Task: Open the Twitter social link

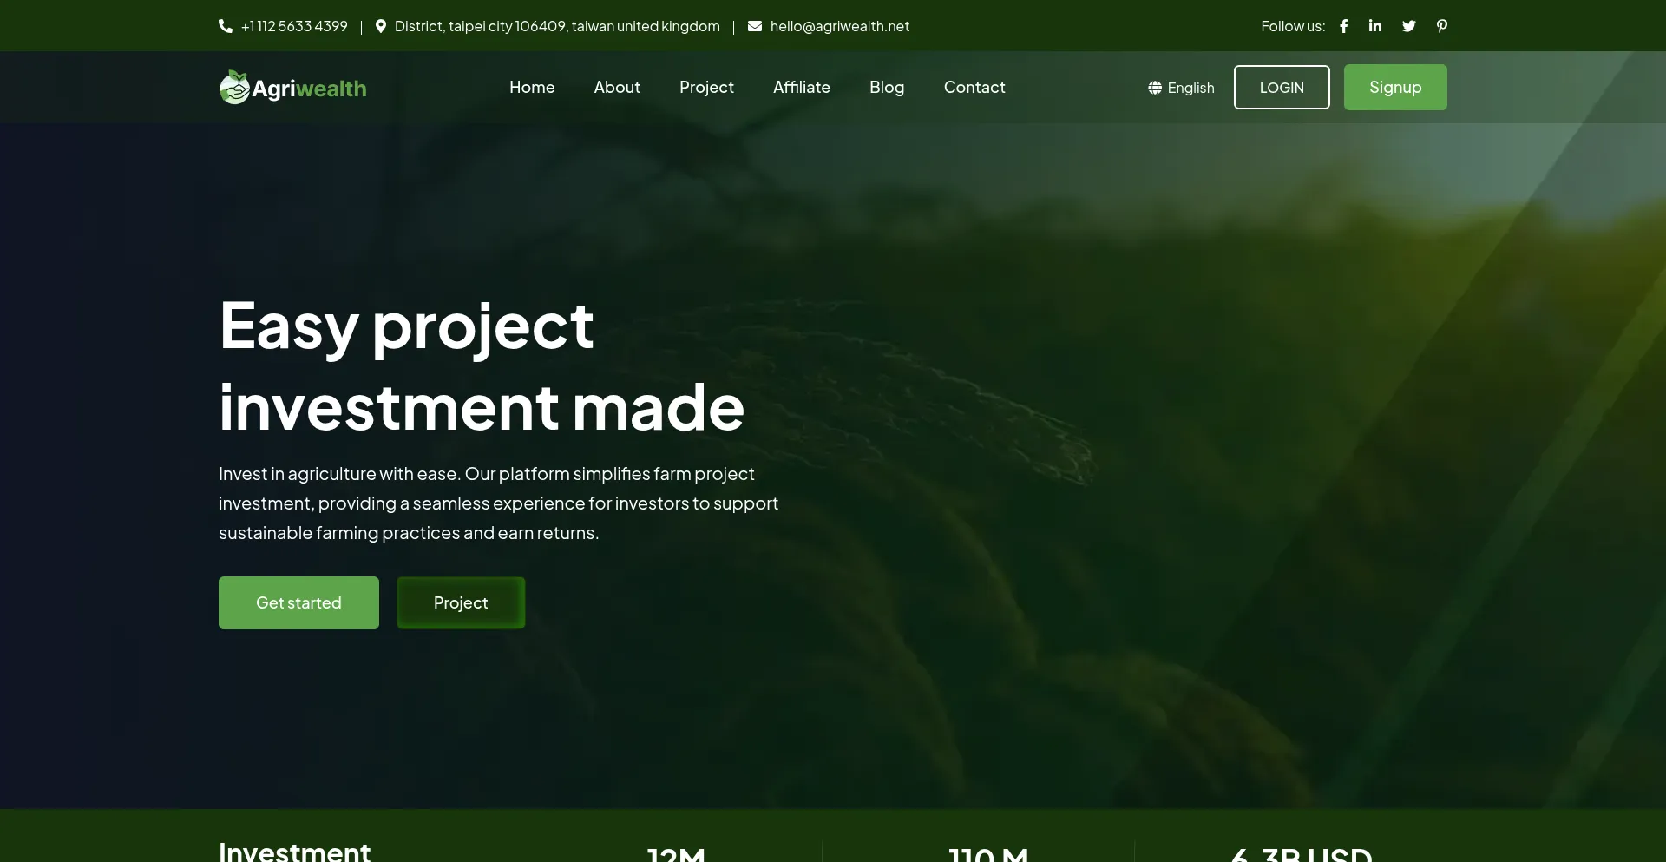Action: point(1409,26)
